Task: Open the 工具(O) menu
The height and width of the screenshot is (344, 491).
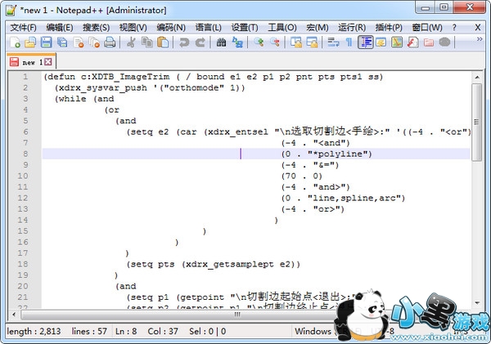Action: [x=282, y=28]
